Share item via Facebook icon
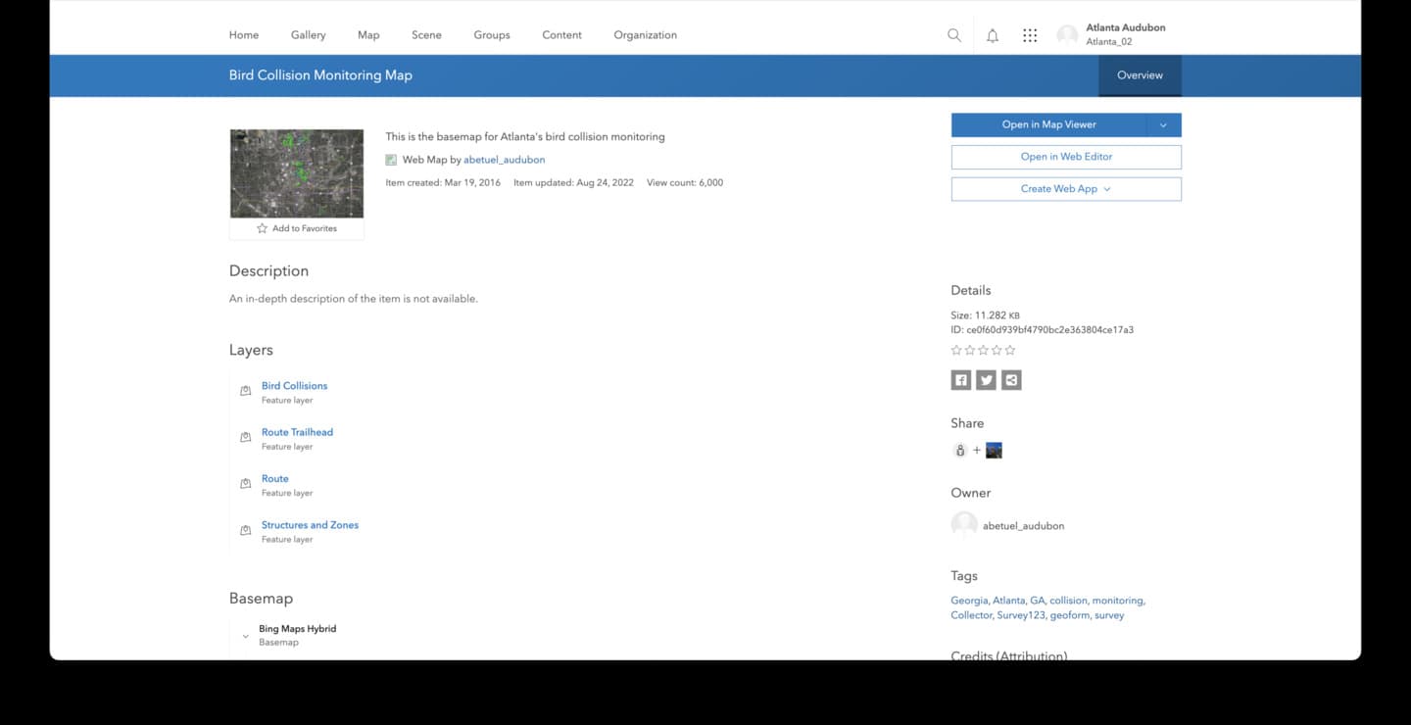Viewport: 1411px width, 725px height. pyautogui.click(x=960, y=380)
